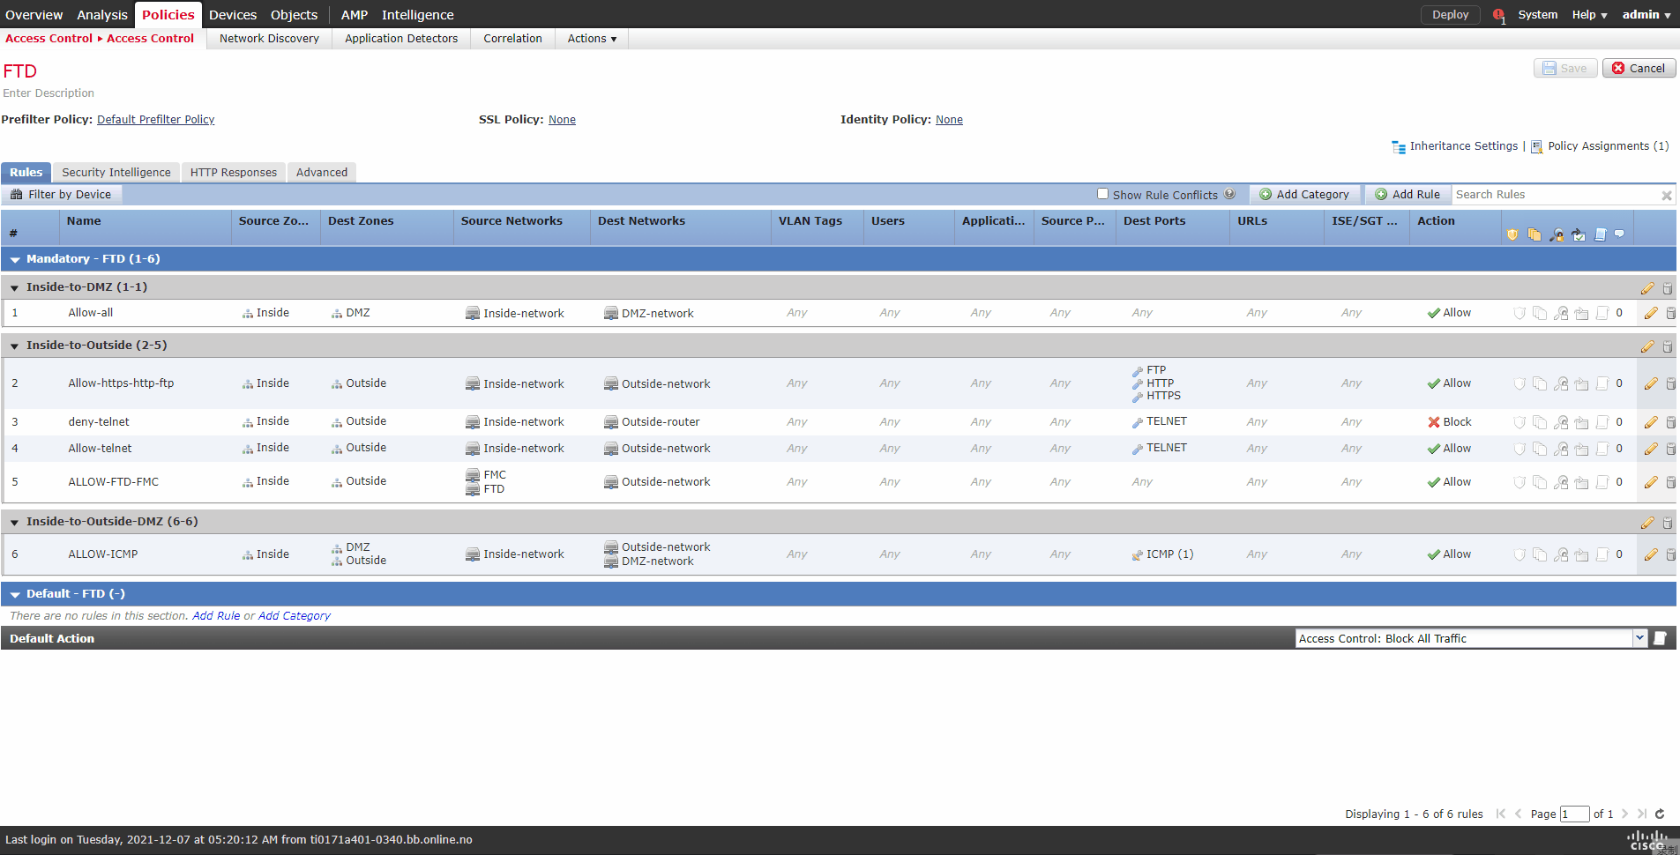This screenshot has width=1680, height=855.
Task: Clear the Search Rules field with X
Action: tap(1667, 196)
